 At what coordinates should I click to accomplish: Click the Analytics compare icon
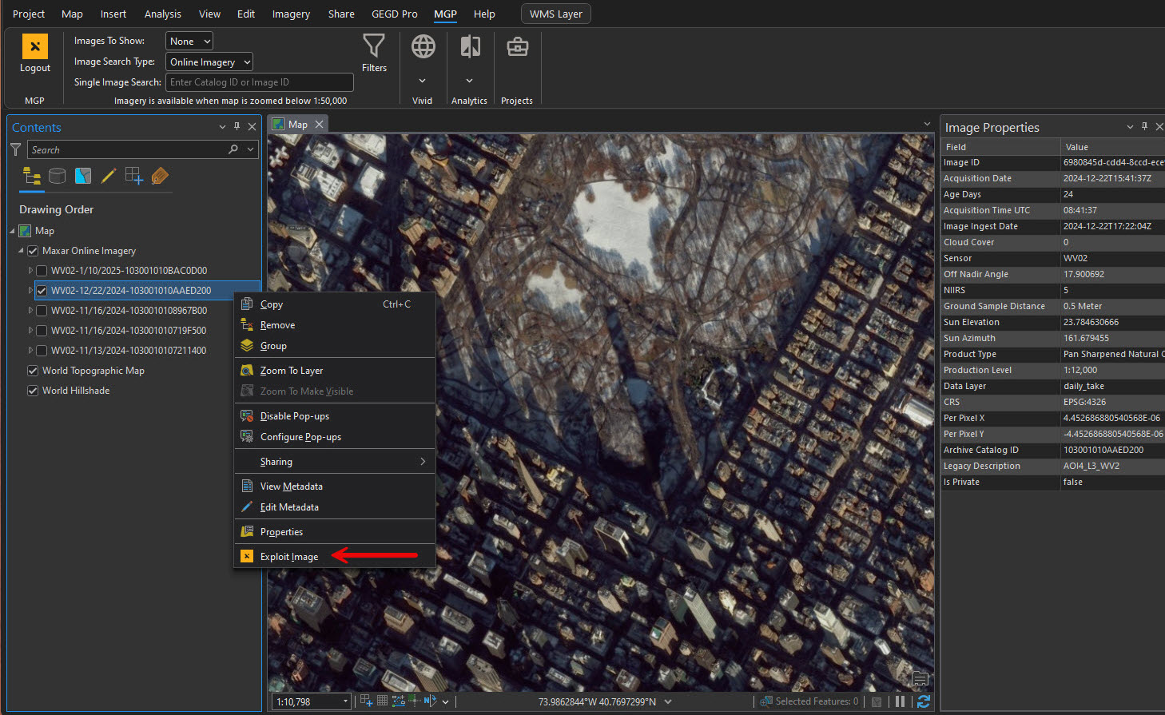(x=470, y=46)
